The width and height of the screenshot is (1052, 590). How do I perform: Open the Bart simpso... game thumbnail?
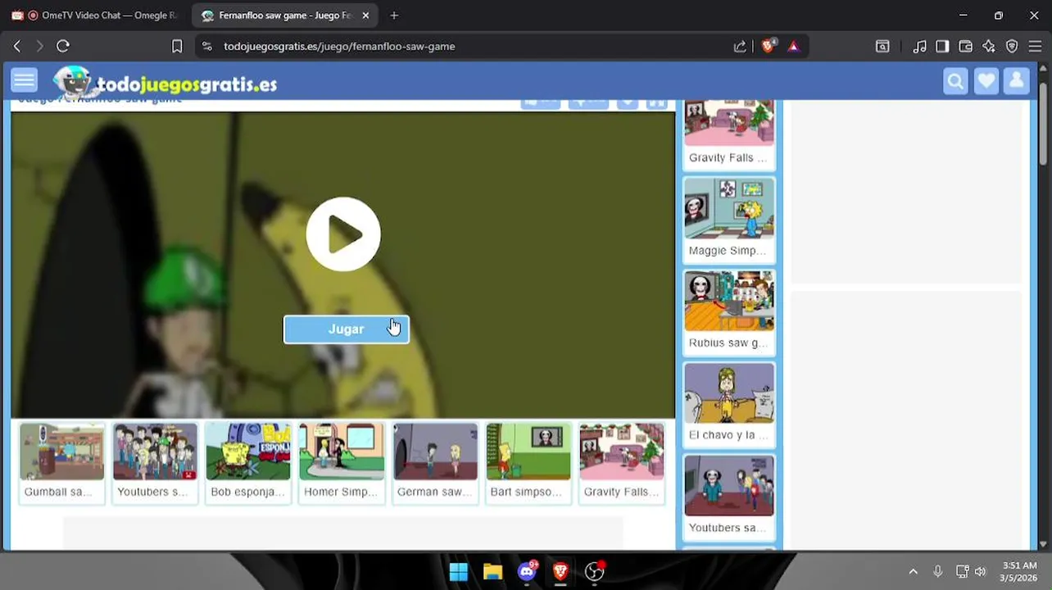528,462
